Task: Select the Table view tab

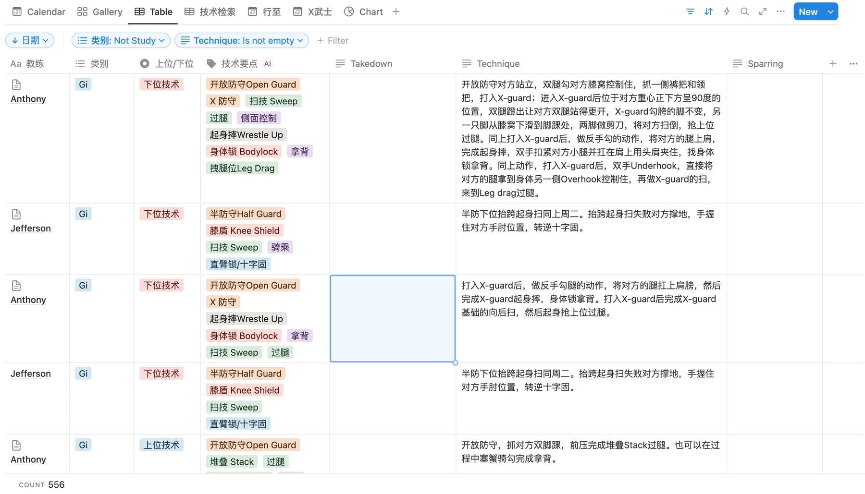Action: tap(153, 12)
